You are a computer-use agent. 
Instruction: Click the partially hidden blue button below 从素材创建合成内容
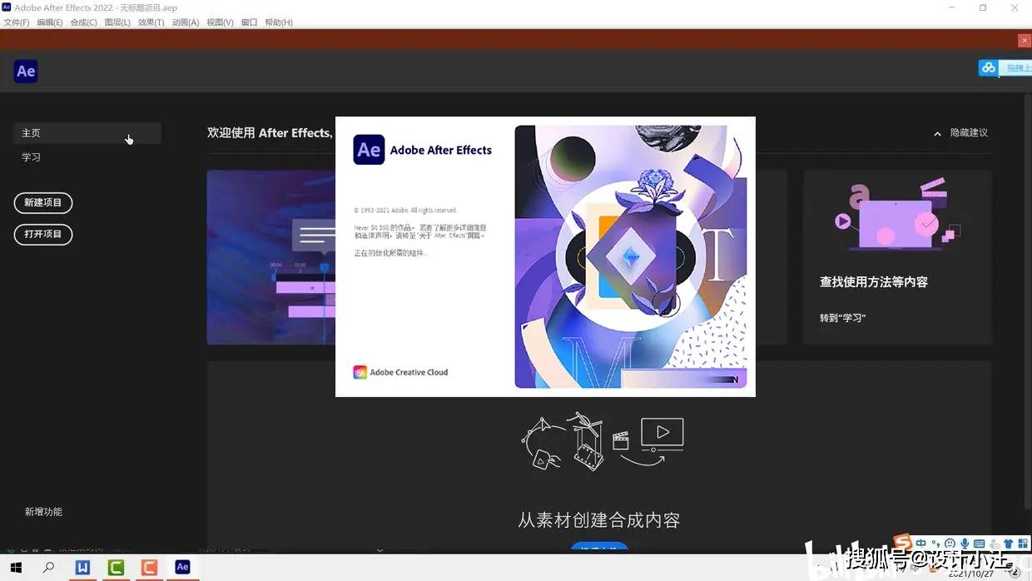(599, 548)
